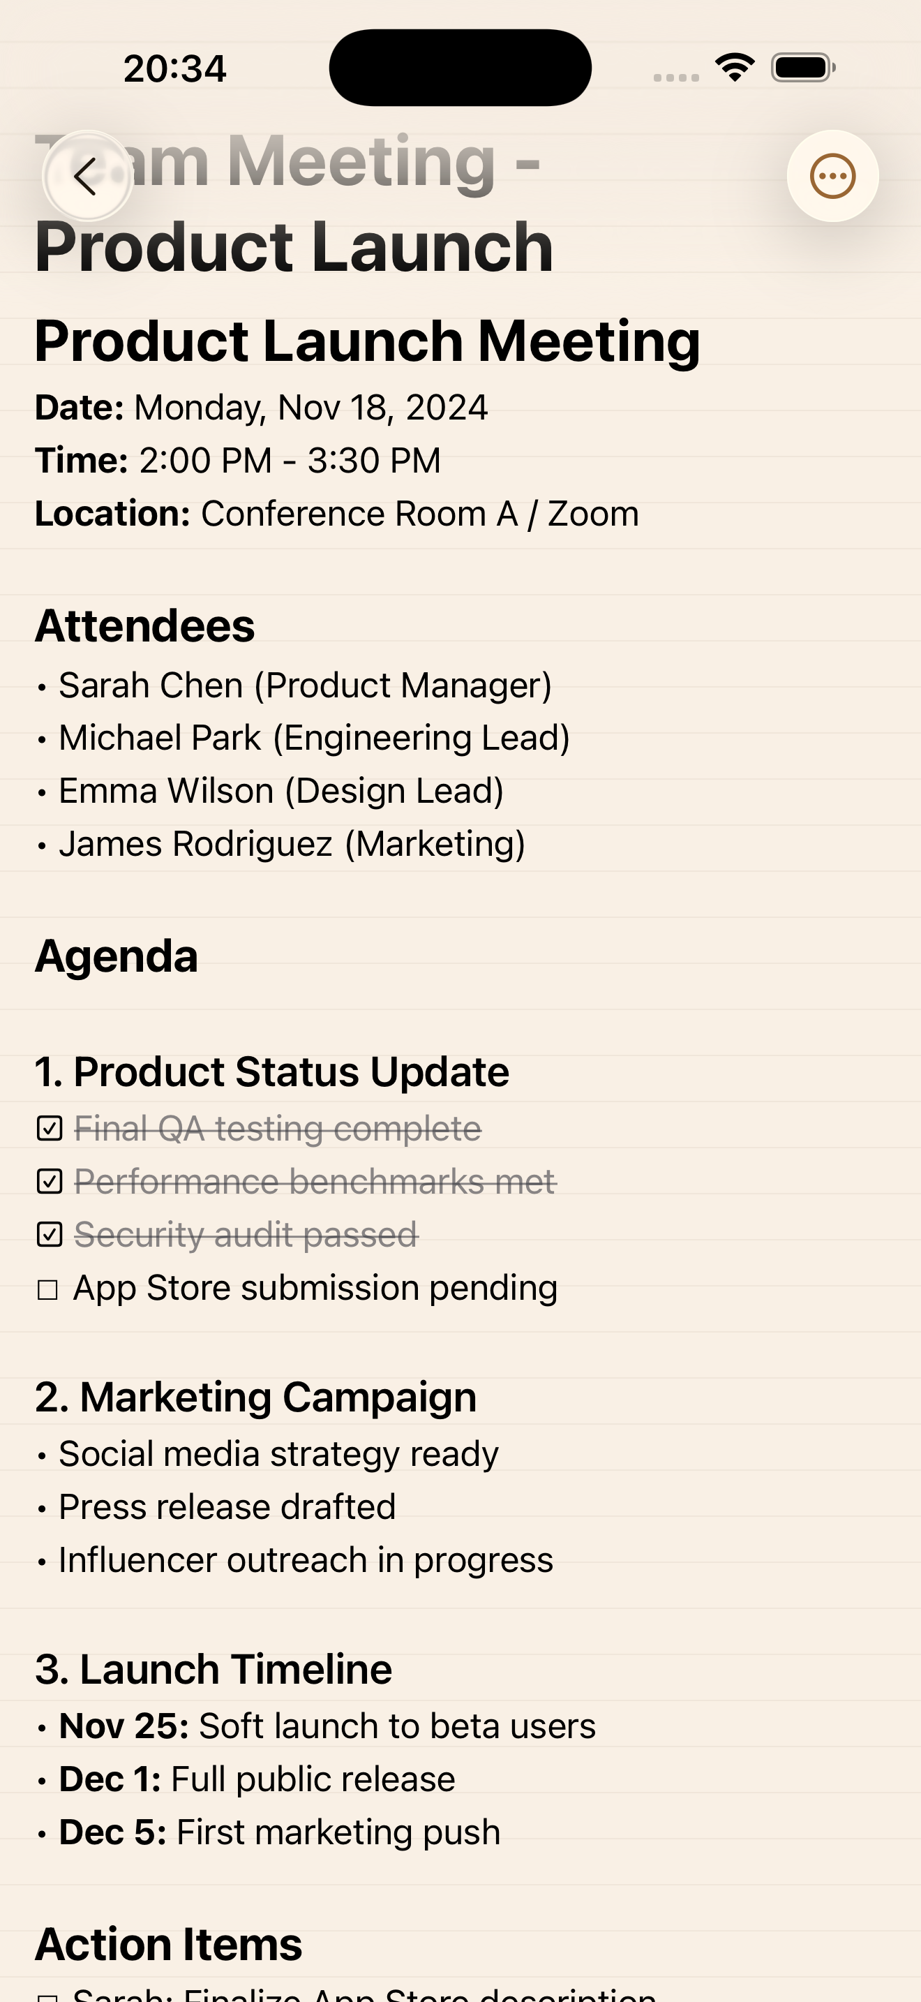Uncheck "Security audit passed" checkbox
Image resolution: width=921 pixels, height=2002 pixels.
tap(50, 1234)
